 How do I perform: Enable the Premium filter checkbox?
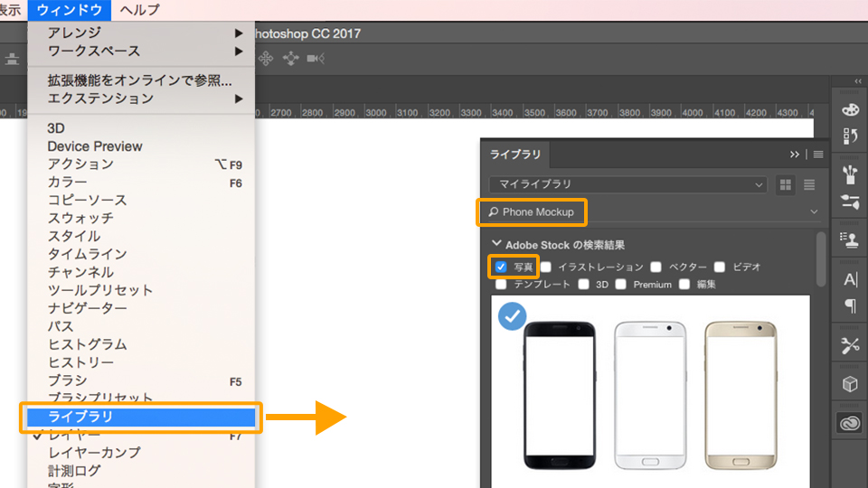click(621, 285)
